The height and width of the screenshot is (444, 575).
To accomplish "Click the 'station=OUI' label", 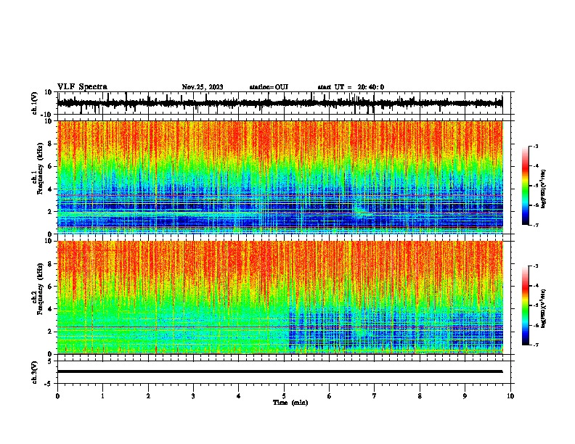I will click(x=269, y=87).
